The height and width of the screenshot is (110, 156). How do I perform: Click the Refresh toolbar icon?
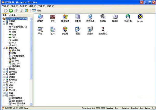coord(21,11)
